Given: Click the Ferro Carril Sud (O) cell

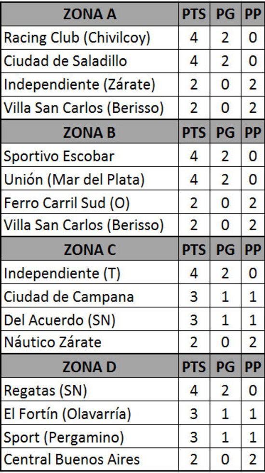Looking at the screenshot, I should [x=90, y=202].
